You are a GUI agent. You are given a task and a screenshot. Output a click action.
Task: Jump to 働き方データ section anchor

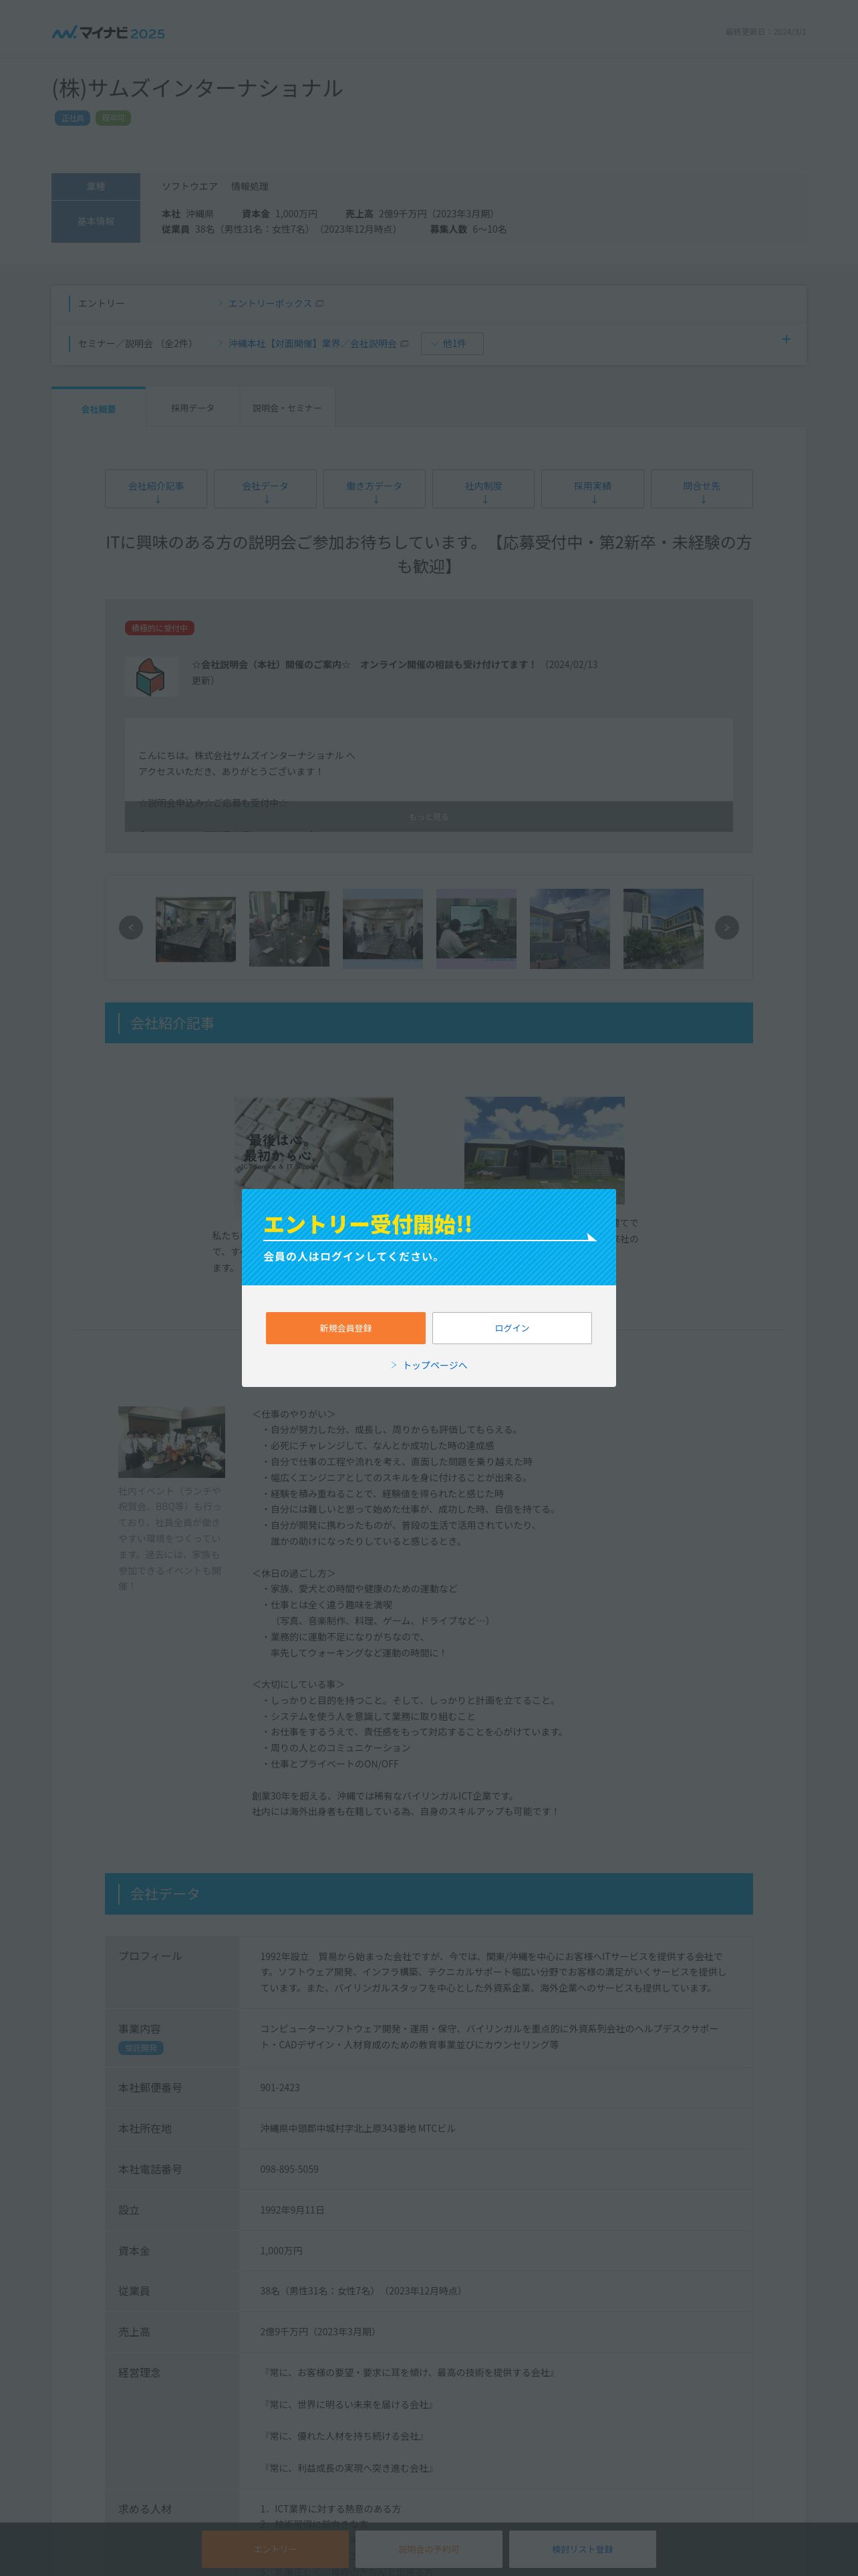click(375, 489)
